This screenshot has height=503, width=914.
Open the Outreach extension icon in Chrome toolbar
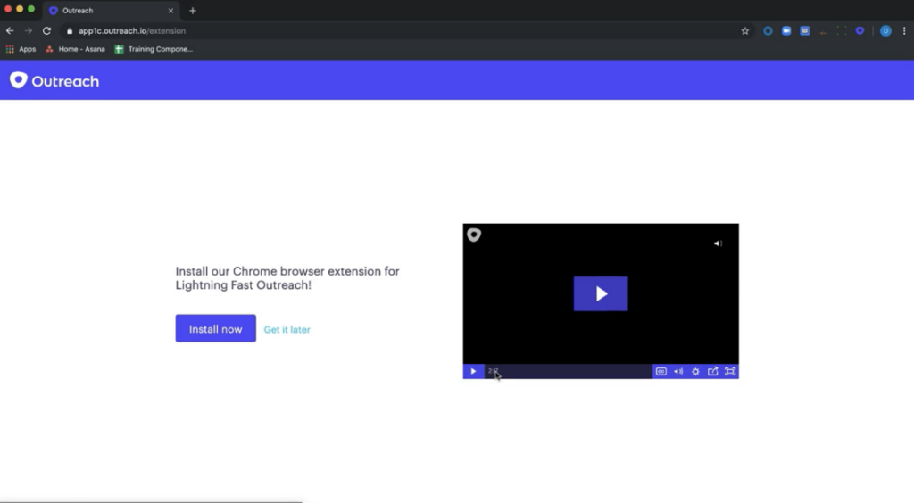[860, 31]
